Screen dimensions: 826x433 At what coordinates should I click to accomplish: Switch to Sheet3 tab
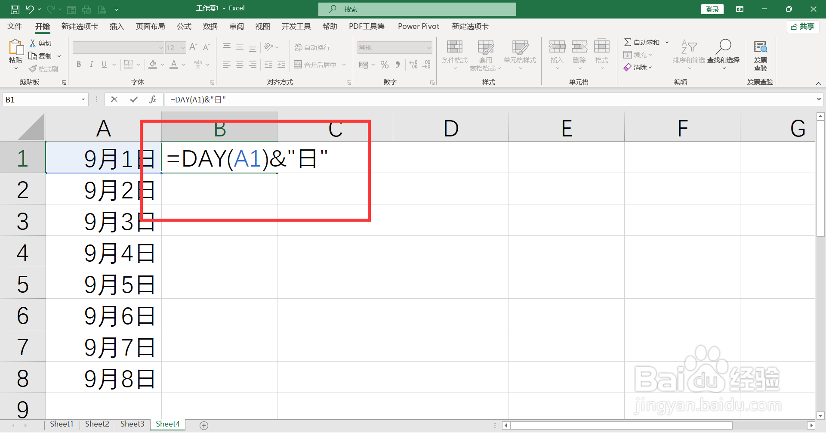point(132,424)
